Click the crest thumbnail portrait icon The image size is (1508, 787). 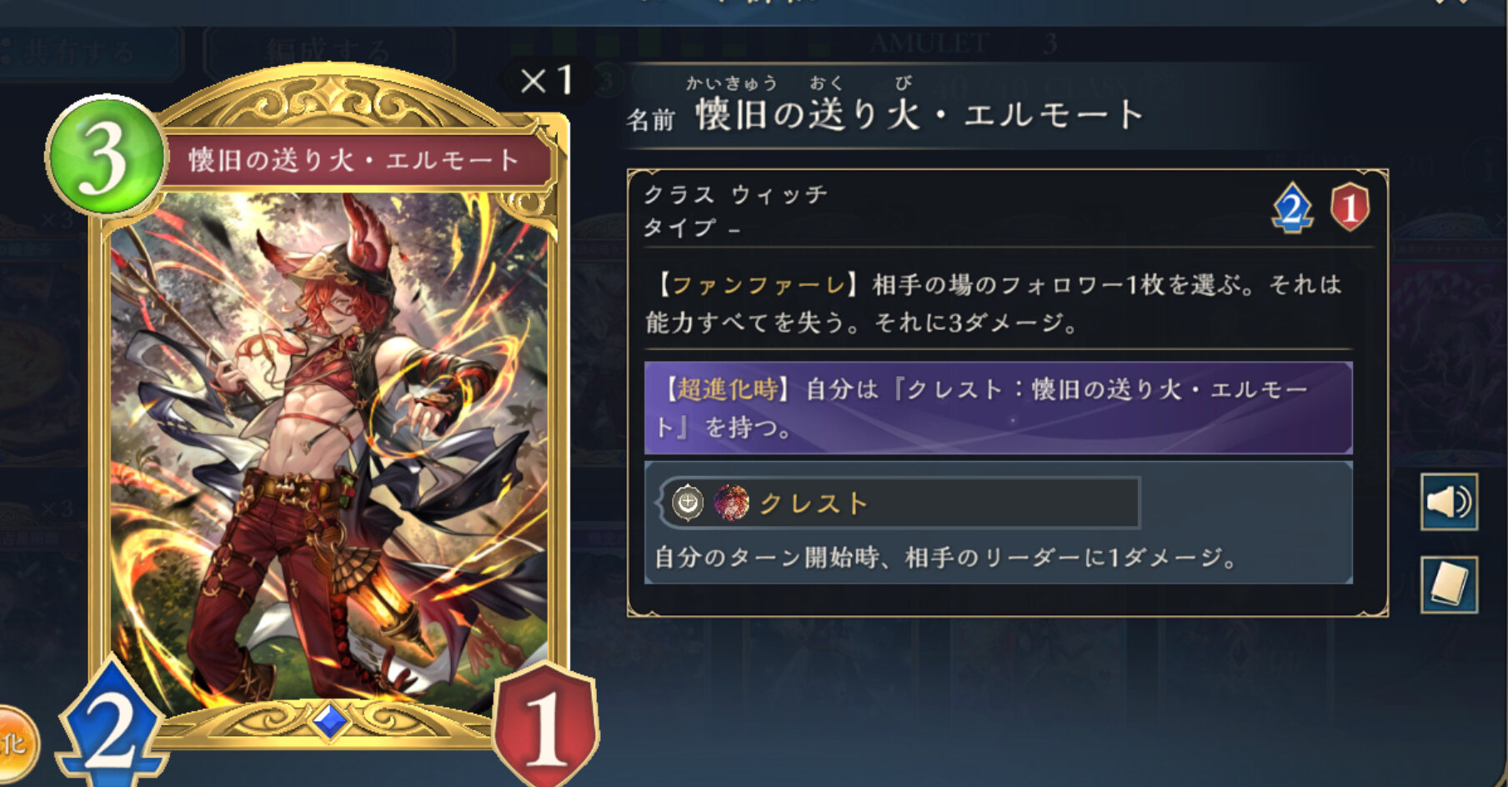point(731,503)
